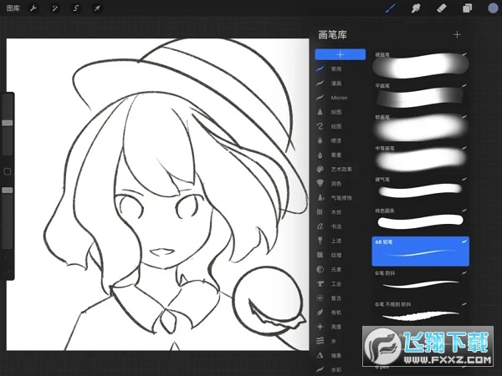The width and height of the screenshot is (502, 376).
Task: Activate the Transform arrow tool
Action: pos(97,8)
